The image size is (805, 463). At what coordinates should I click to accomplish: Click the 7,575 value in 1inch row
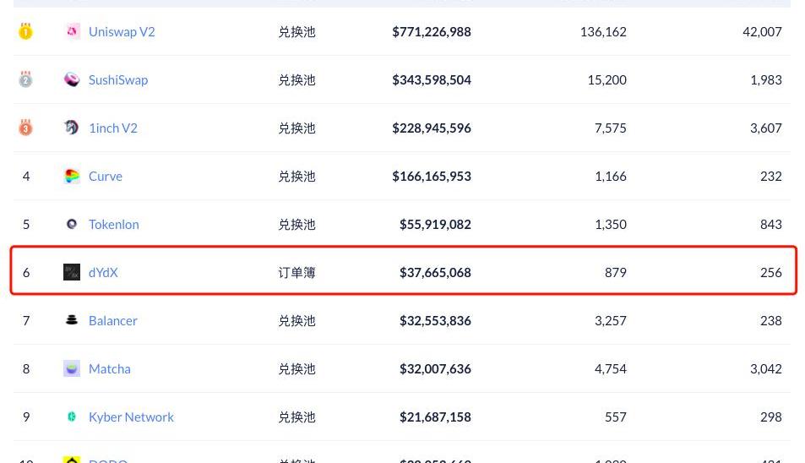pos(611,128)
